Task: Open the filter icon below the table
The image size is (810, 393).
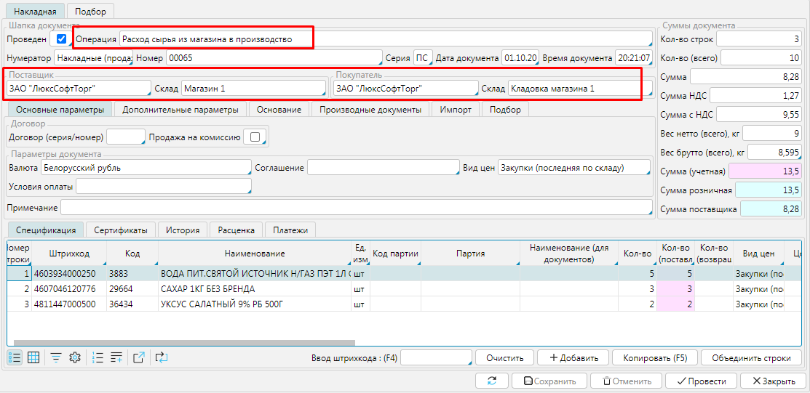Action: point(55,357)
